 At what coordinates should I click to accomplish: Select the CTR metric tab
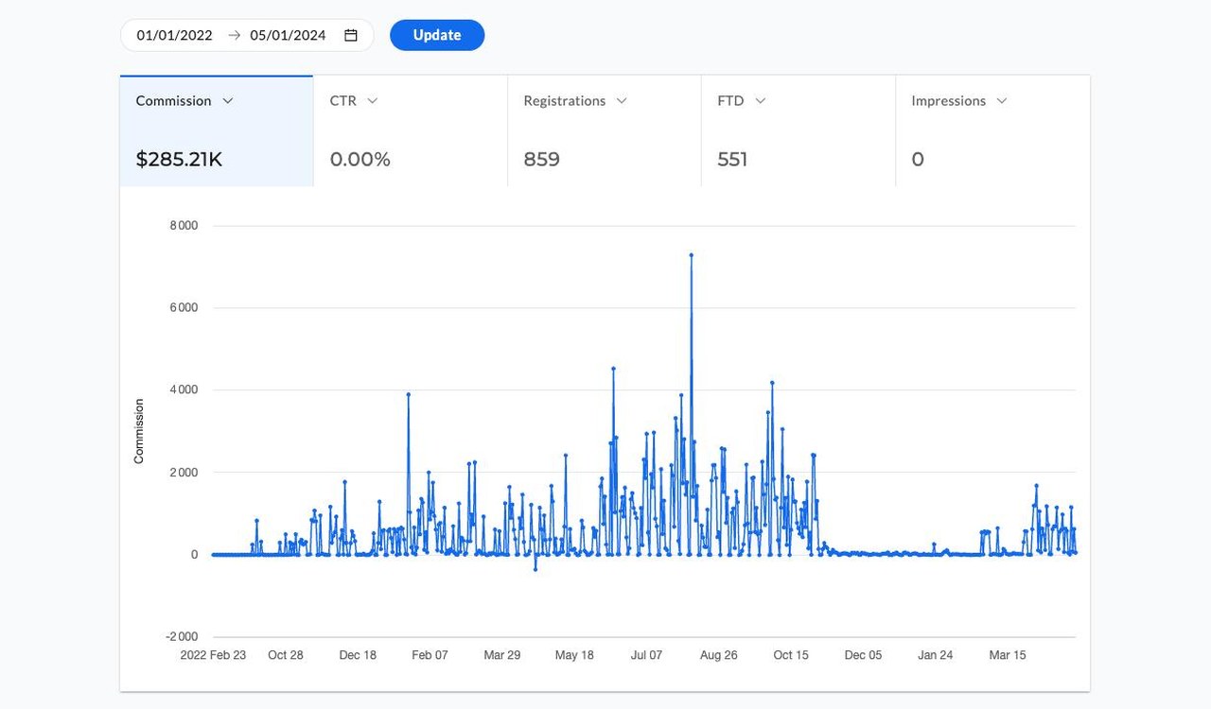click(411, 130)
